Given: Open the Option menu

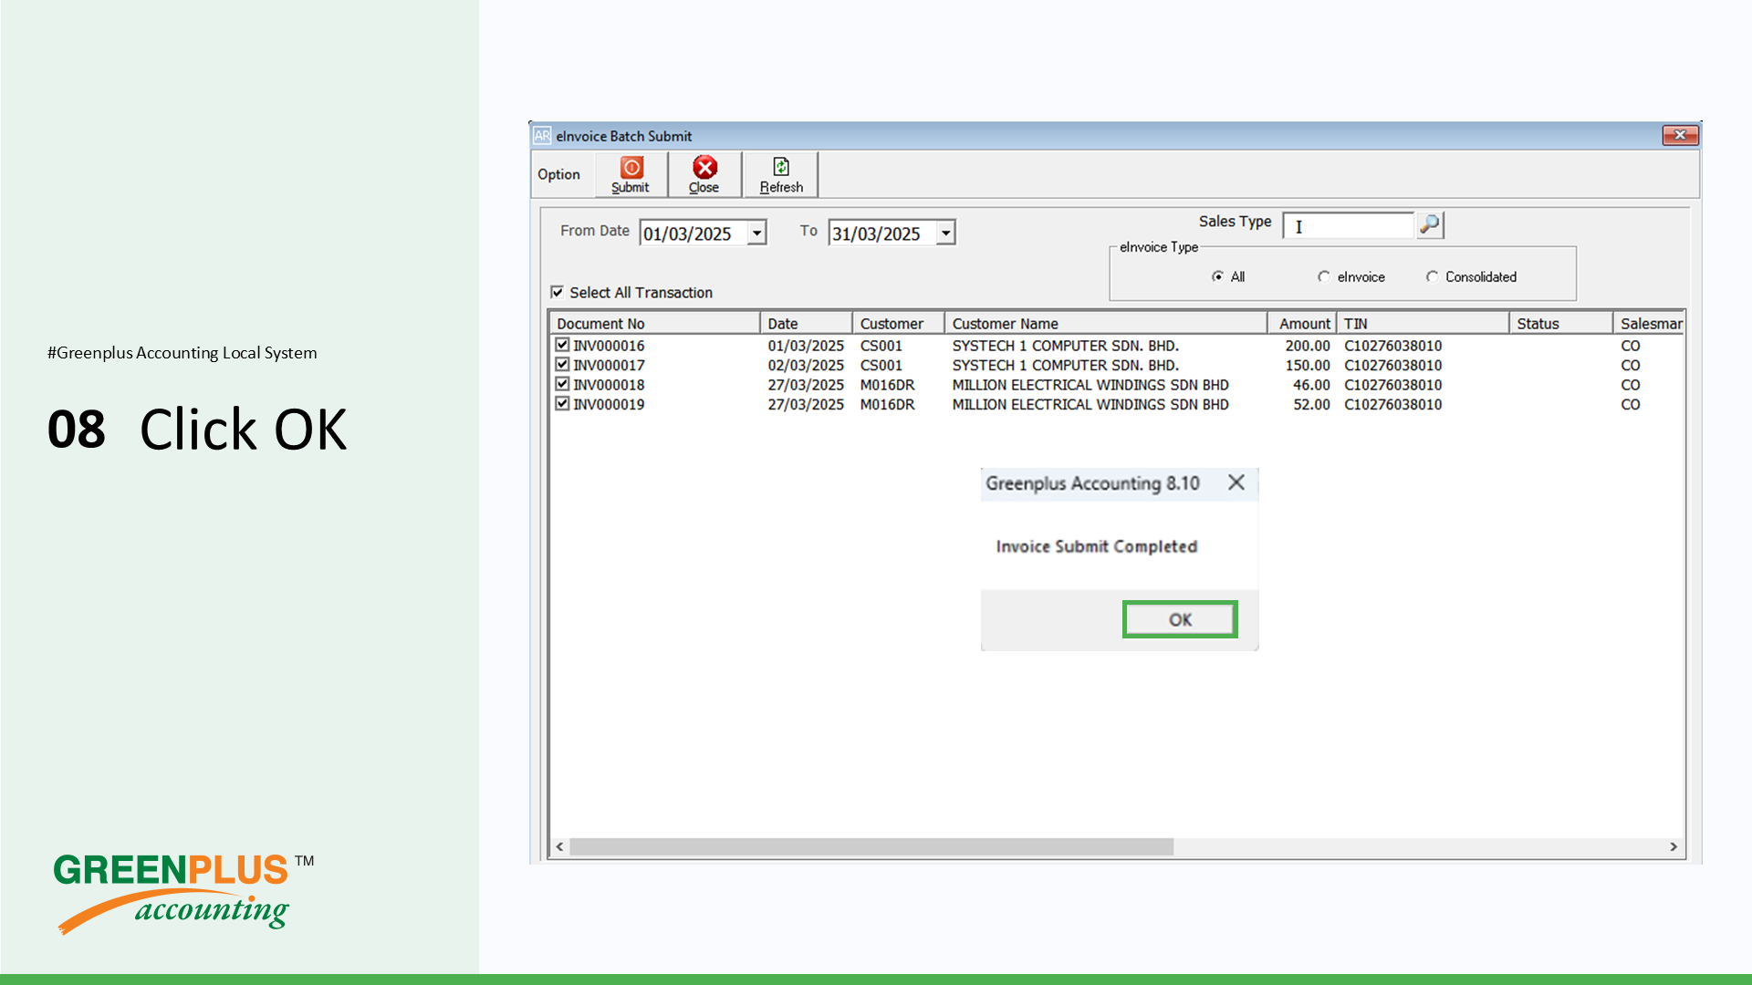Looking at the screenshot, I should 558,174.
